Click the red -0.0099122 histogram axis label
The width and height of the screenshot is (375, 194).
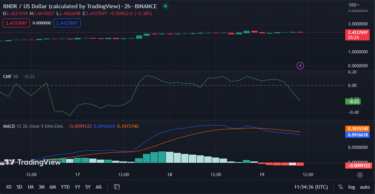[x=358, y=166]
